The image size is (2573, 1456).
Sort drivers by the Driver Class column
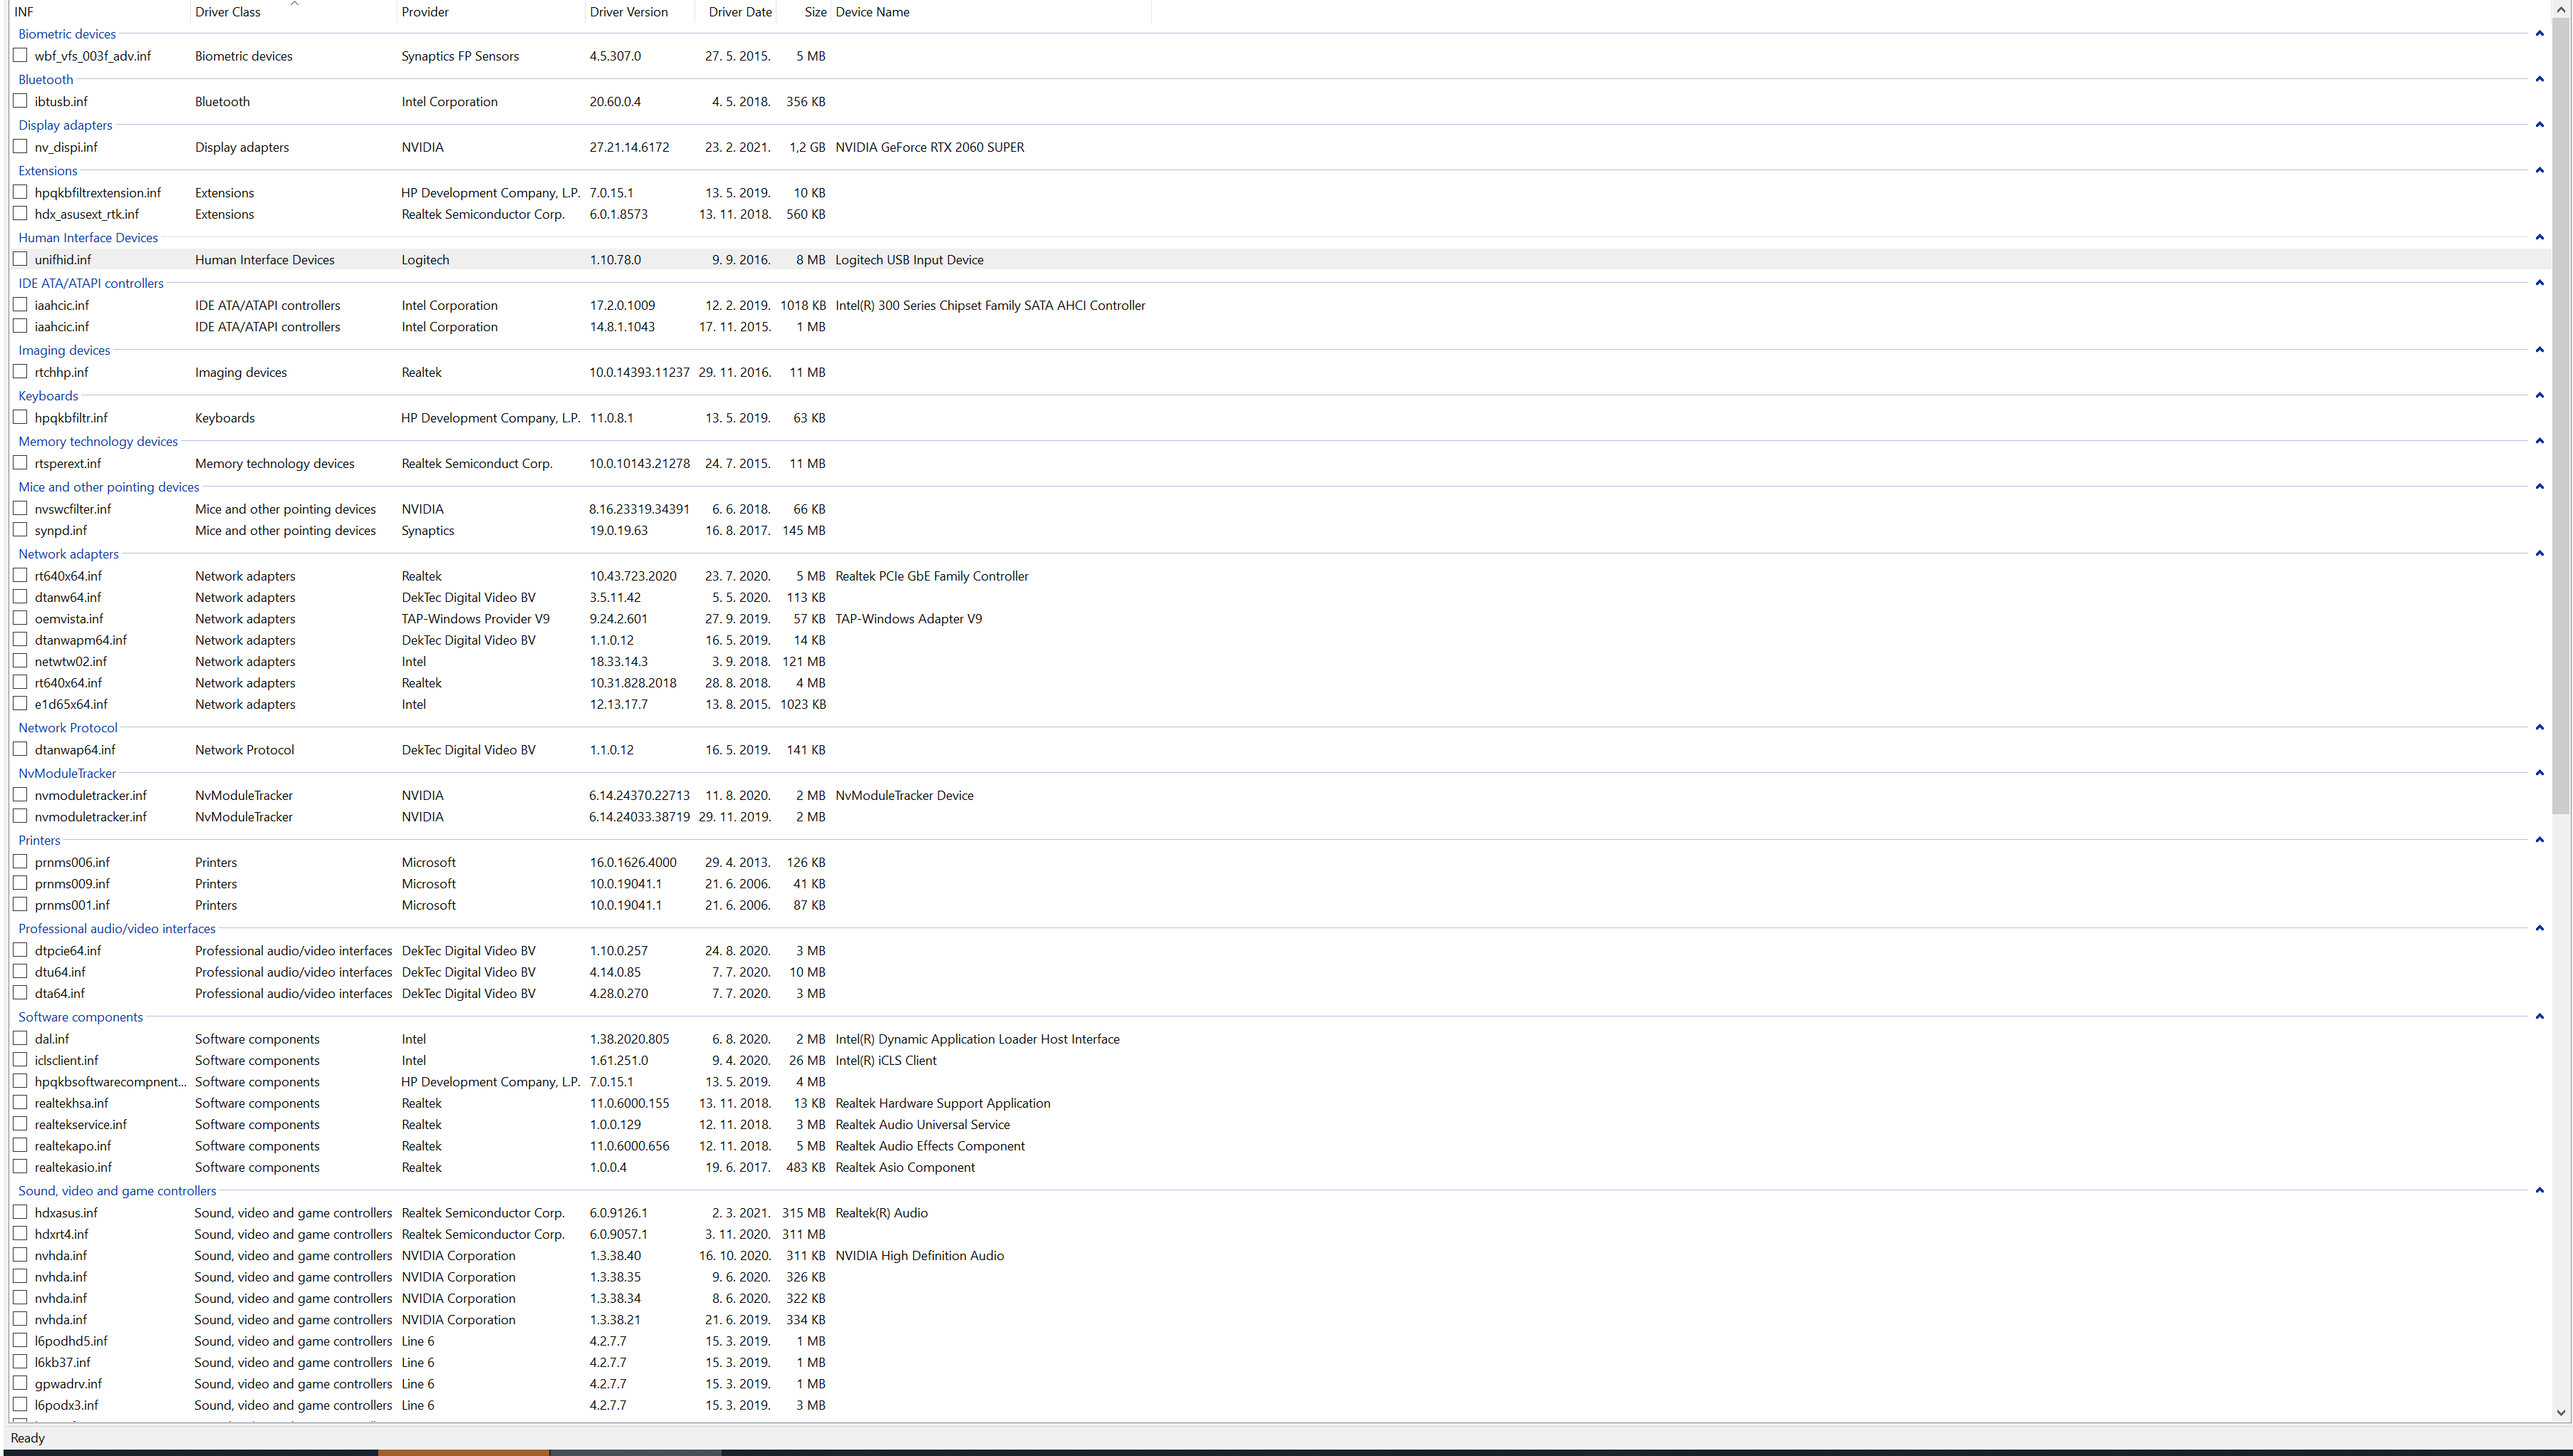(x=228, y=11)
